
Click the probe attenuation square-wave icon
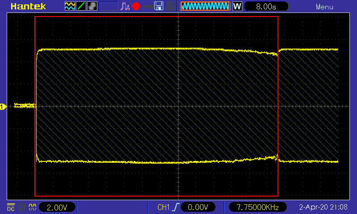click(x=33, y=207)
